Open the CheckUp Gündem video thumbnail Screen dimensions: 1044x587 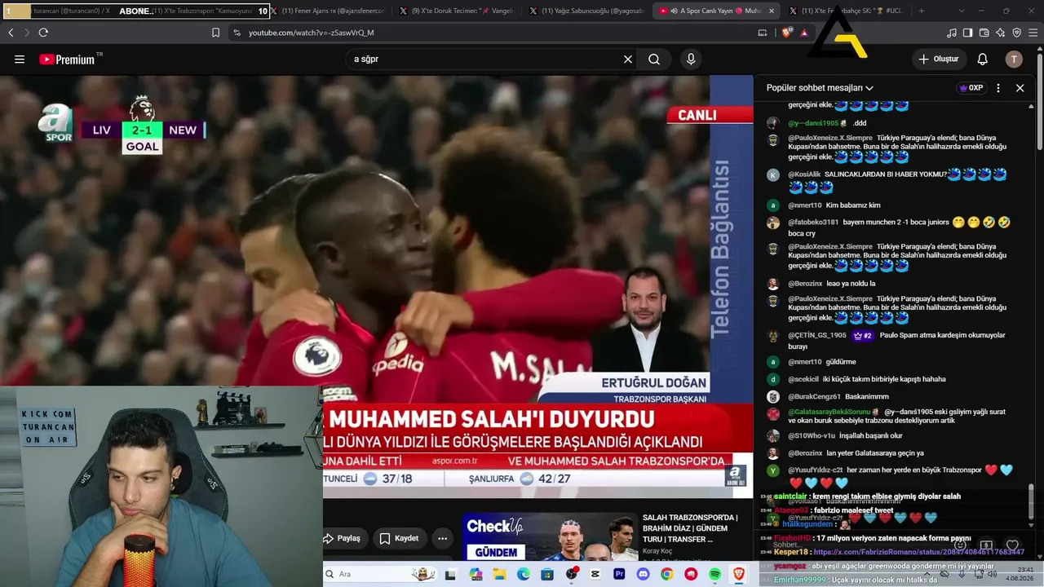click(x=550, y=536)
